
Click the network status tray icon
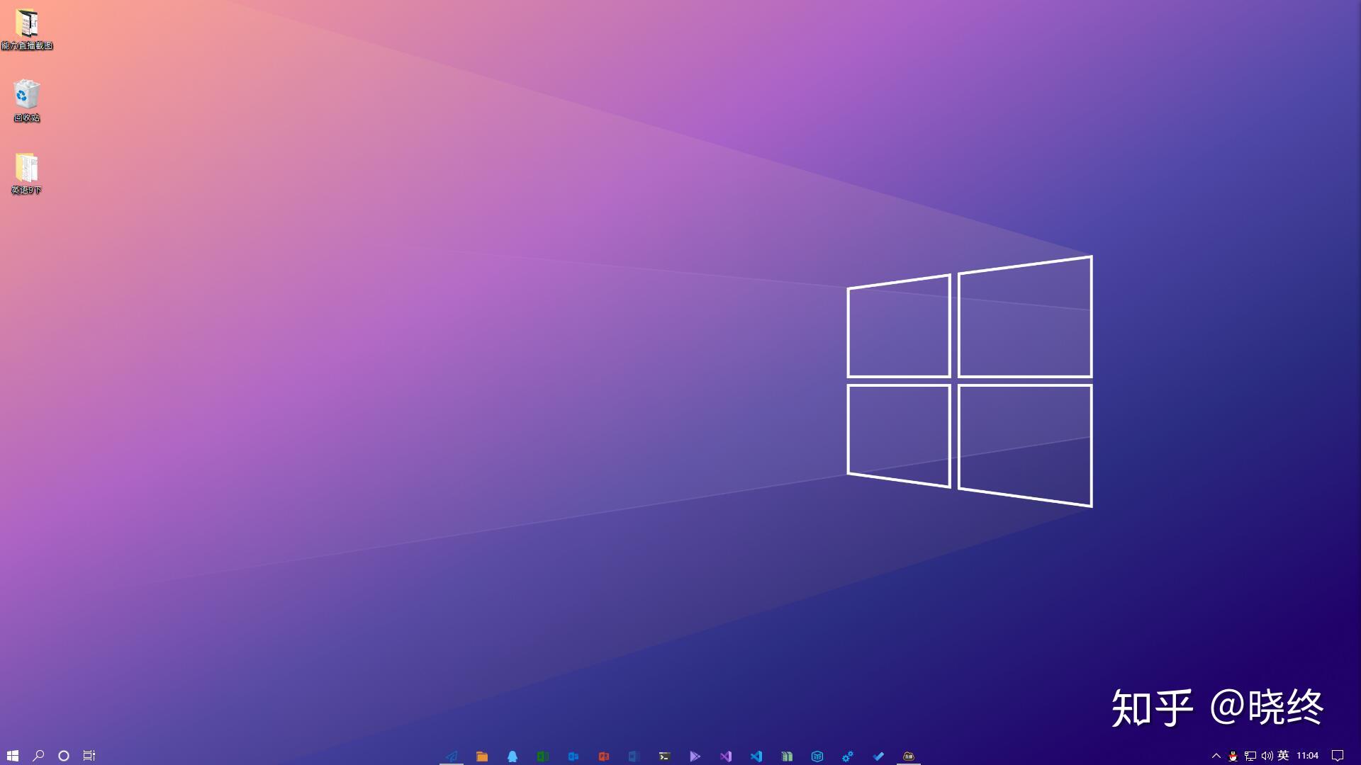1250,755
